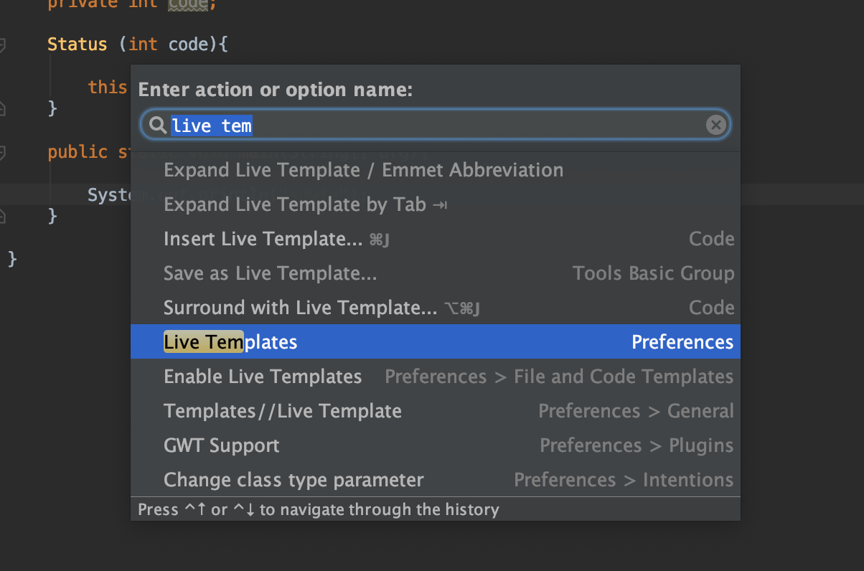Clear the search text with X icon
The width and height of the screenshot is (864, 571).
point(715,126)
